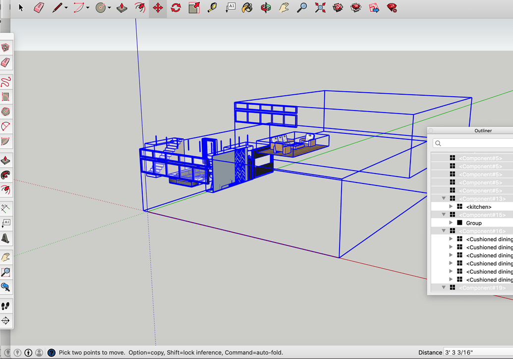Pick the Eraser tool in the top toolbar
The image size is (513, 359).
click(x=39, y=7)
